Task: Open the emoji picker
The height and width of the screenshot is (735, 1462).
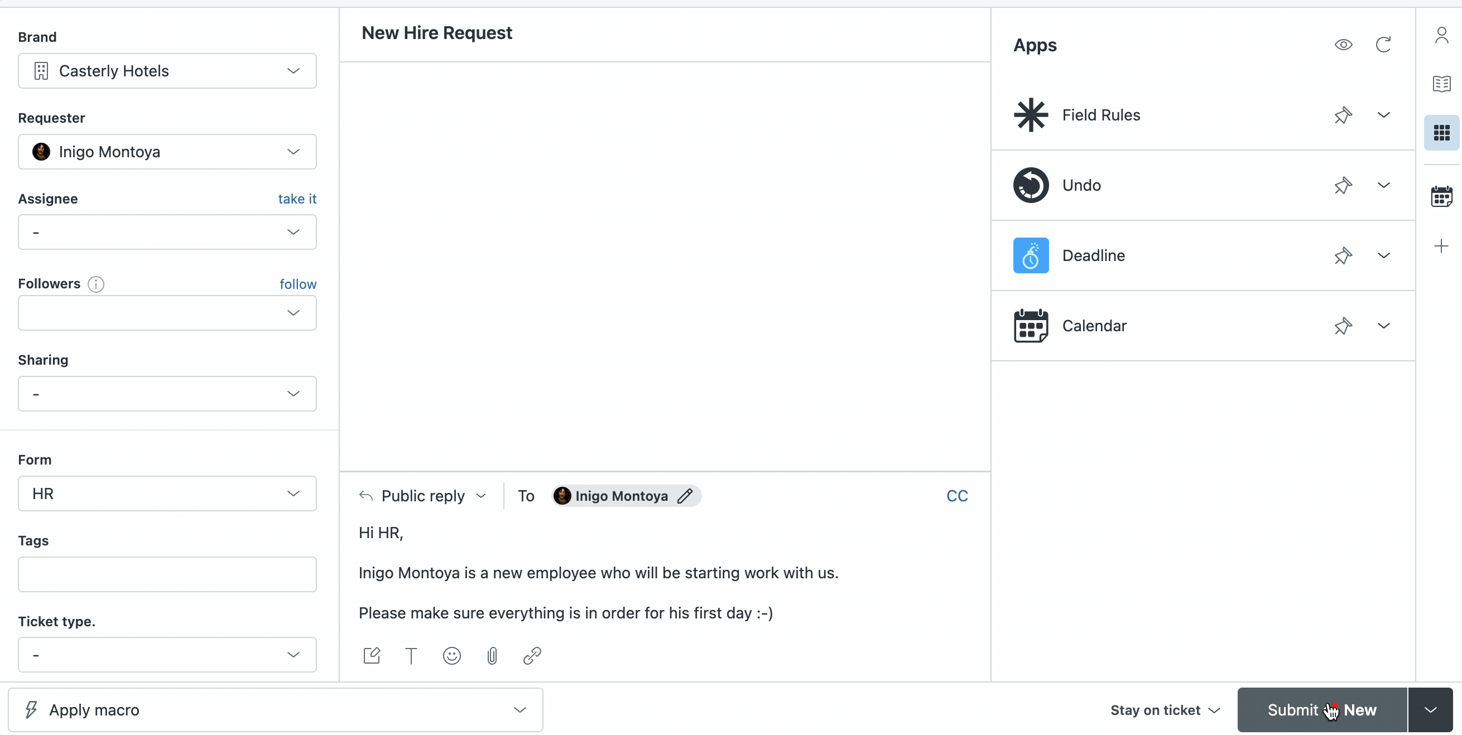Action: [x=452, y=656]
